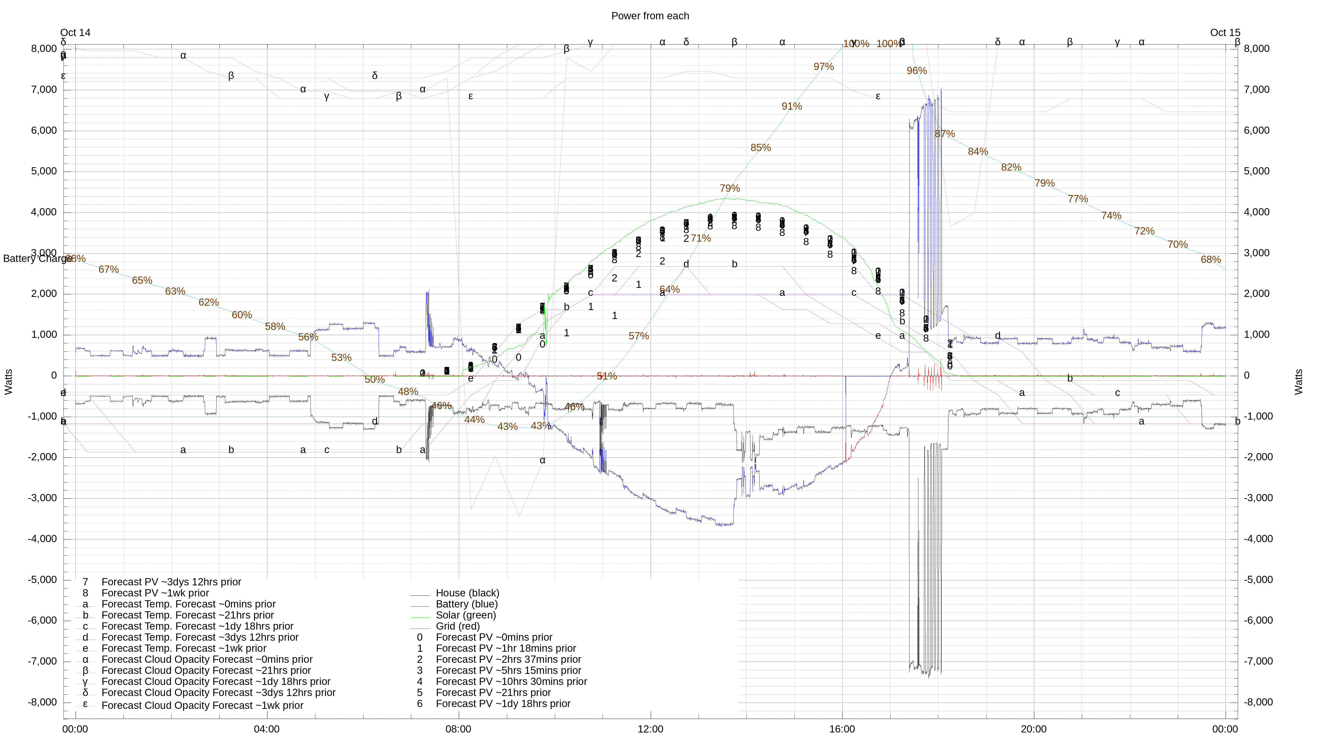
Task: Click the '74%' battery charge label
Action: click(x=1111, y=216)
